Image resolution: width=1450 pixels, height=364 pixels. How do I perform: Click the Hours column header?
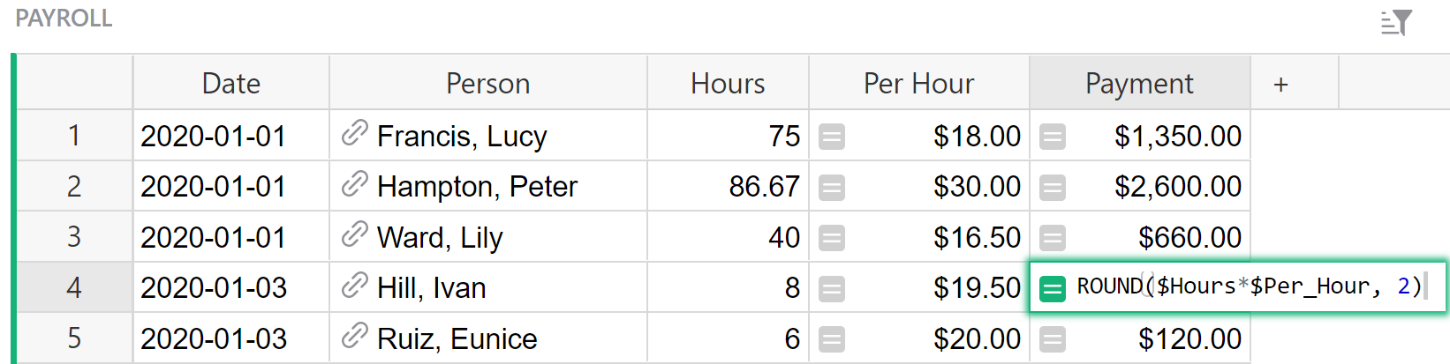point(728,84)
